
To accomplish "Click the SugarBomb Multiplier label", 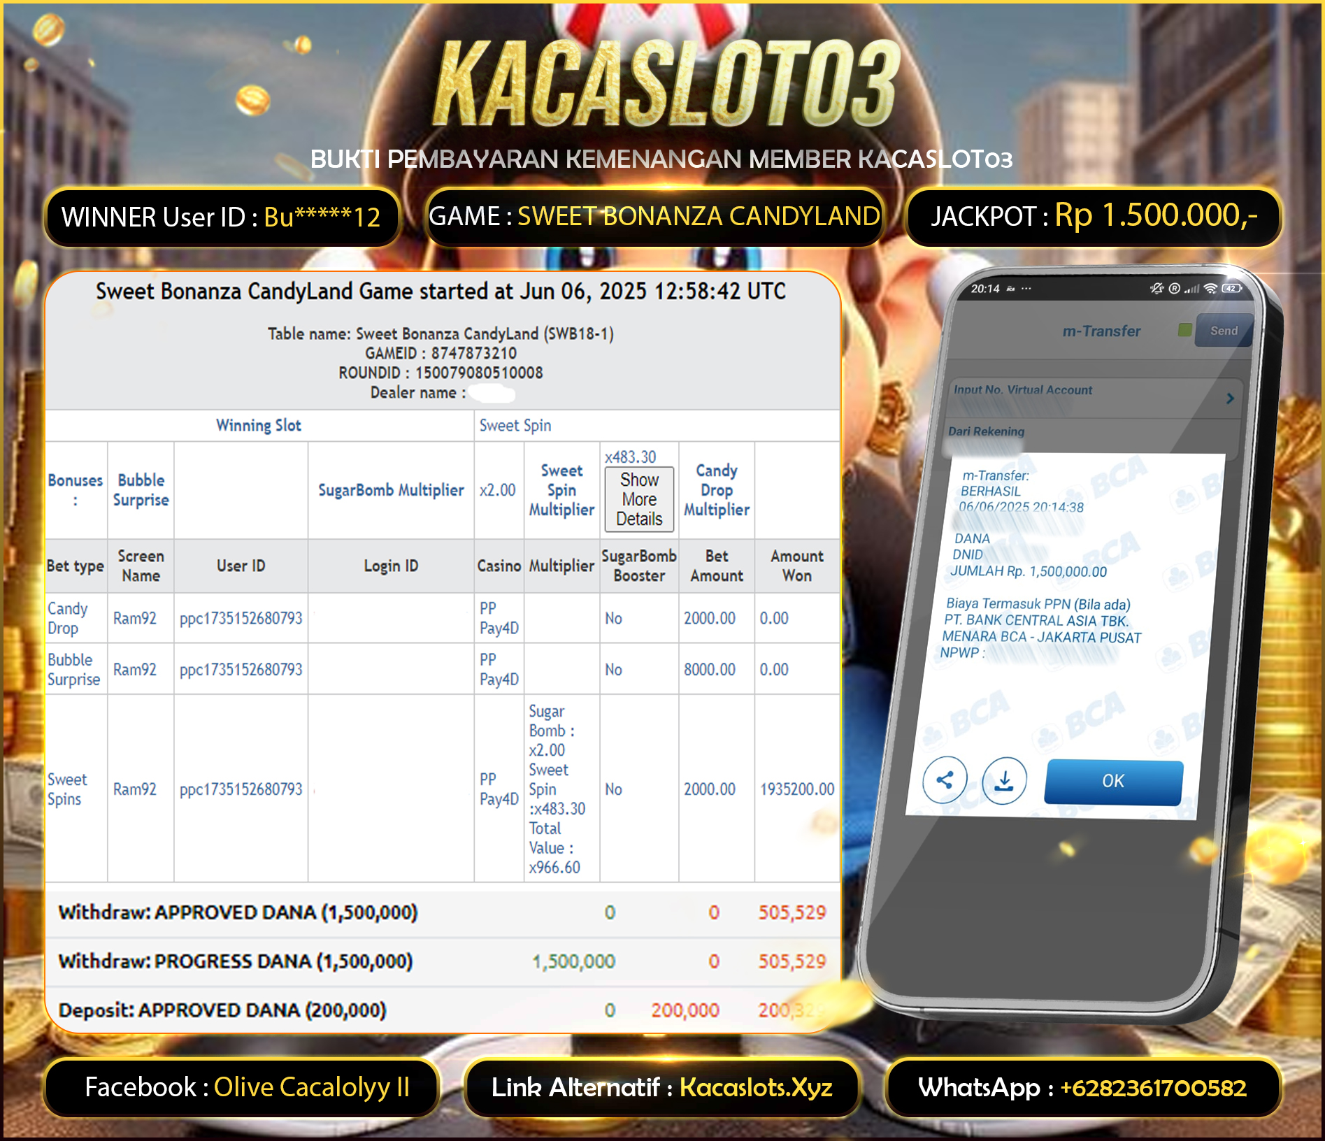I will [391, 490].
